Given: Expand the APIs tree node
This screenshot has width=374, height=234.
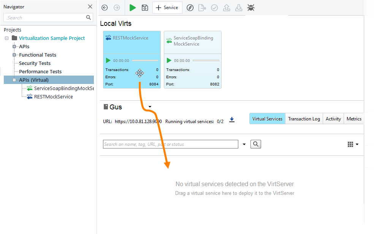Looking at the screenshot, I should click(x=14, y=46).
